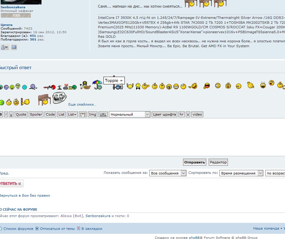Toggle italic formatting button i
Viewport: 285px width, 239px height.
click(x=6, y=114)
